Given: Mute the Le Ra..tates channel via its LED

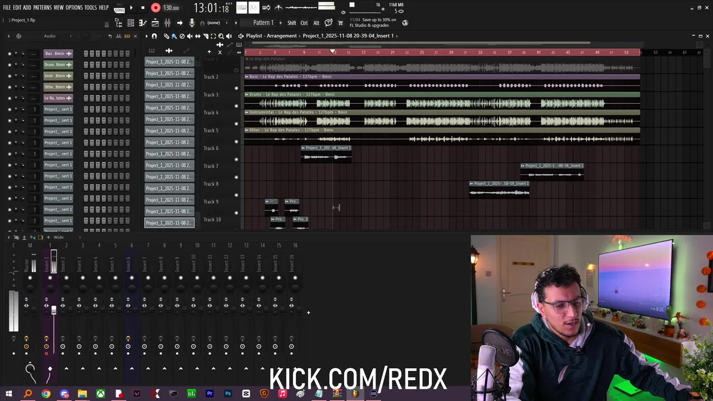Looking at the screenshot, I should pos(9,98).
